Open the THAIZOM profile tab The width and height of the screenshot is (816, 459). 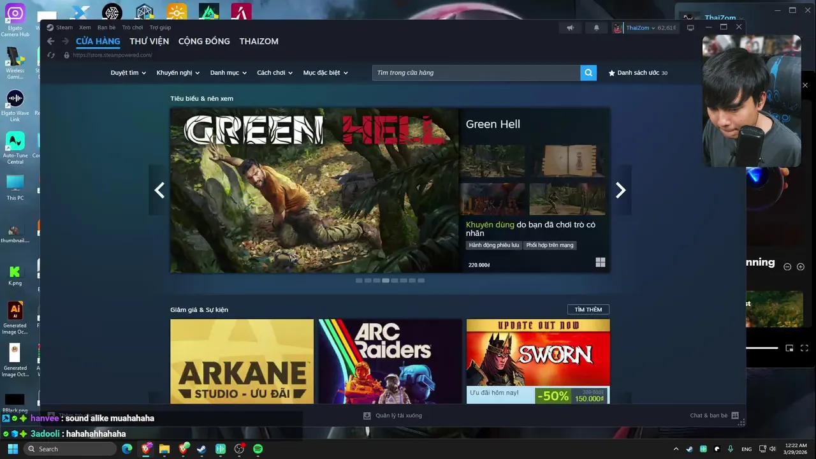pyautogui.click(x=259, y=41)
